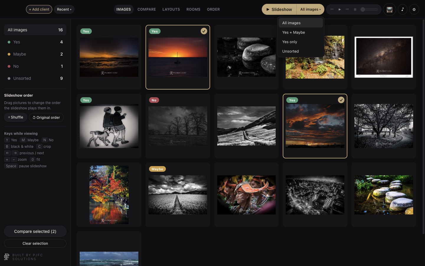Click the PJFC Solutions logo icon
425x266 pixels.
coord(6,257)
